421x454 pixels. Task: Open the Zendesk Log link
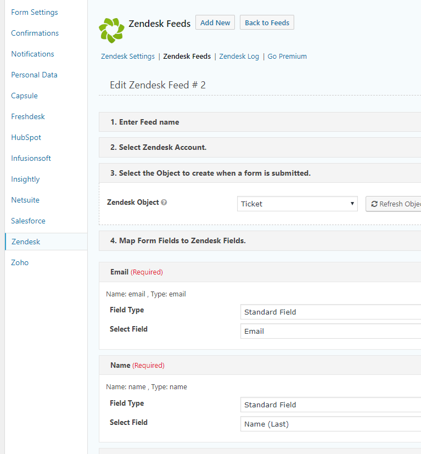tap(239, 56)
